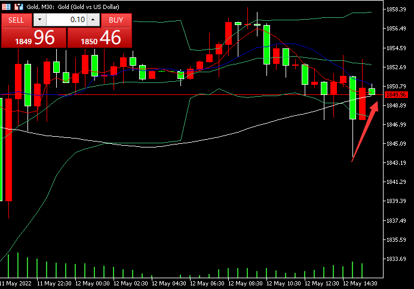Click the 1837.49 price scale label
This screenshot has height=289, width=414.
(396, 221)
